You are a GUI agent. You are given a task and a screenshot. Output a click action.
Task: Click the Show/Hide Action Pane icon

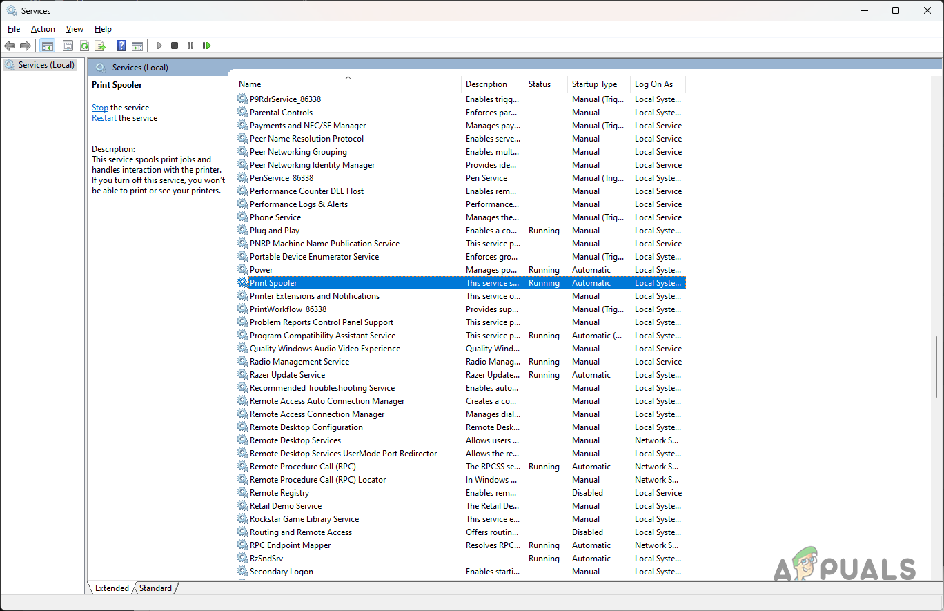137,46
